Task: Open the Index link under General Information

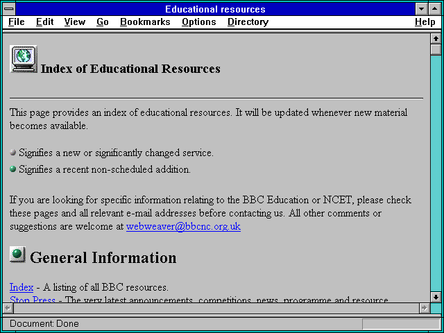Action: [22, 287]
